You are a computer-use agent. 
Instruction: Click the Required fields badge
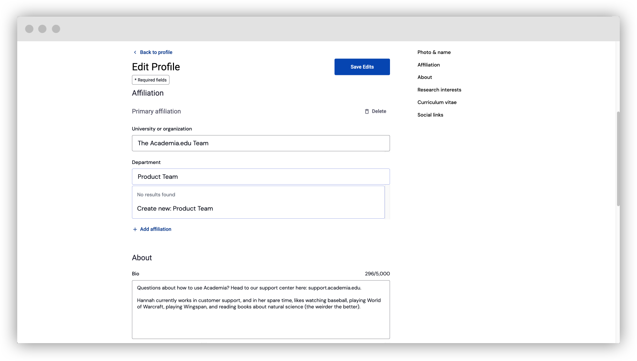point(150,79)
